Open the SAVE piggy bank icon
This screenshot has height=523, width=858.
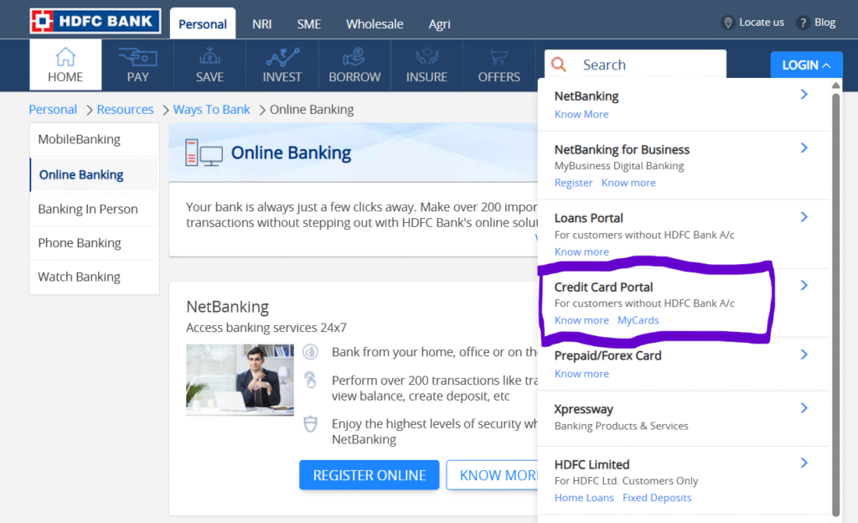click(x=209, y=57)
